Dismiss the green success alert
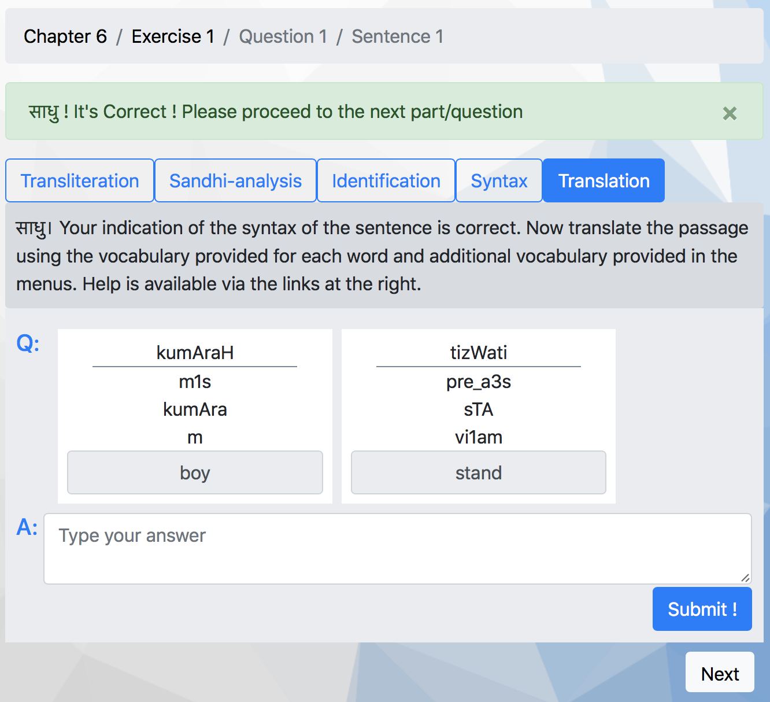The image size is (770, 702). click(730, 113)
